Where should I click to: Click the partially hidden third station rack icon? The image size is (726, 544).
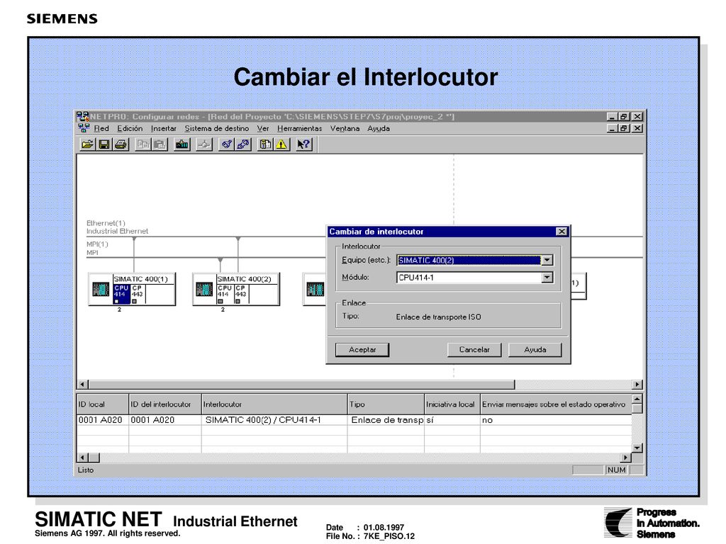(x=315, y=290)
